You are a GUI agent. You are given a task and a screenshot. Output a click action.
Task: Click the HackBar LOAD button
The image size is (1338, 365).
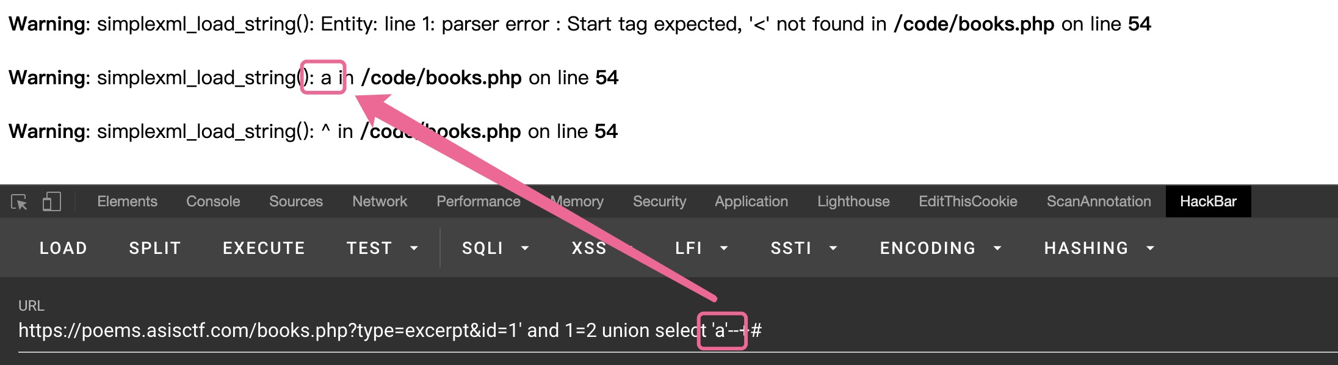coord(63,248)
